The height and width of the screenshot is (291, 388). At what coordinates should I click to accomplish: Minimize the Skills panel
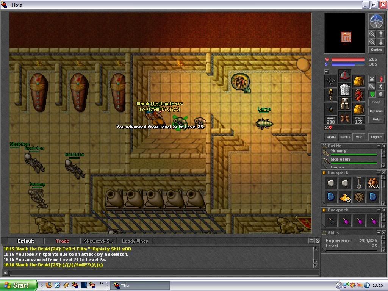[379, 233]
